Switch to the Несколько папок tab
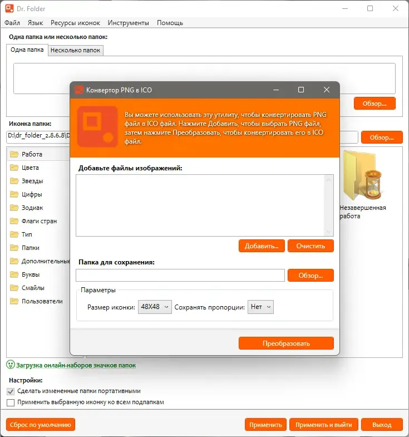The image size is (409, 437). click(75, 50)
